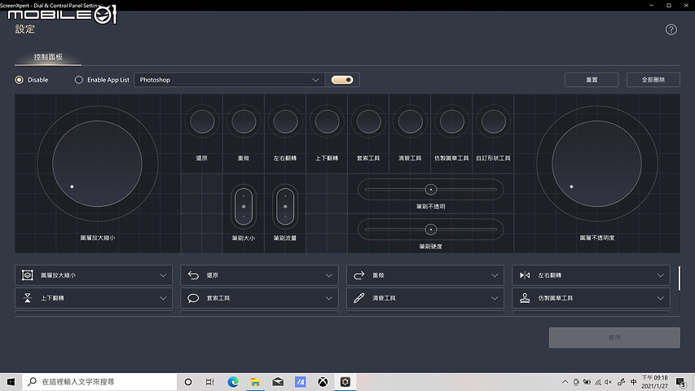Click the 筆刷不透明 slider handle
The height and width of the screenshot is (391, 695).
pyautogui.click(x=431, y=190)
